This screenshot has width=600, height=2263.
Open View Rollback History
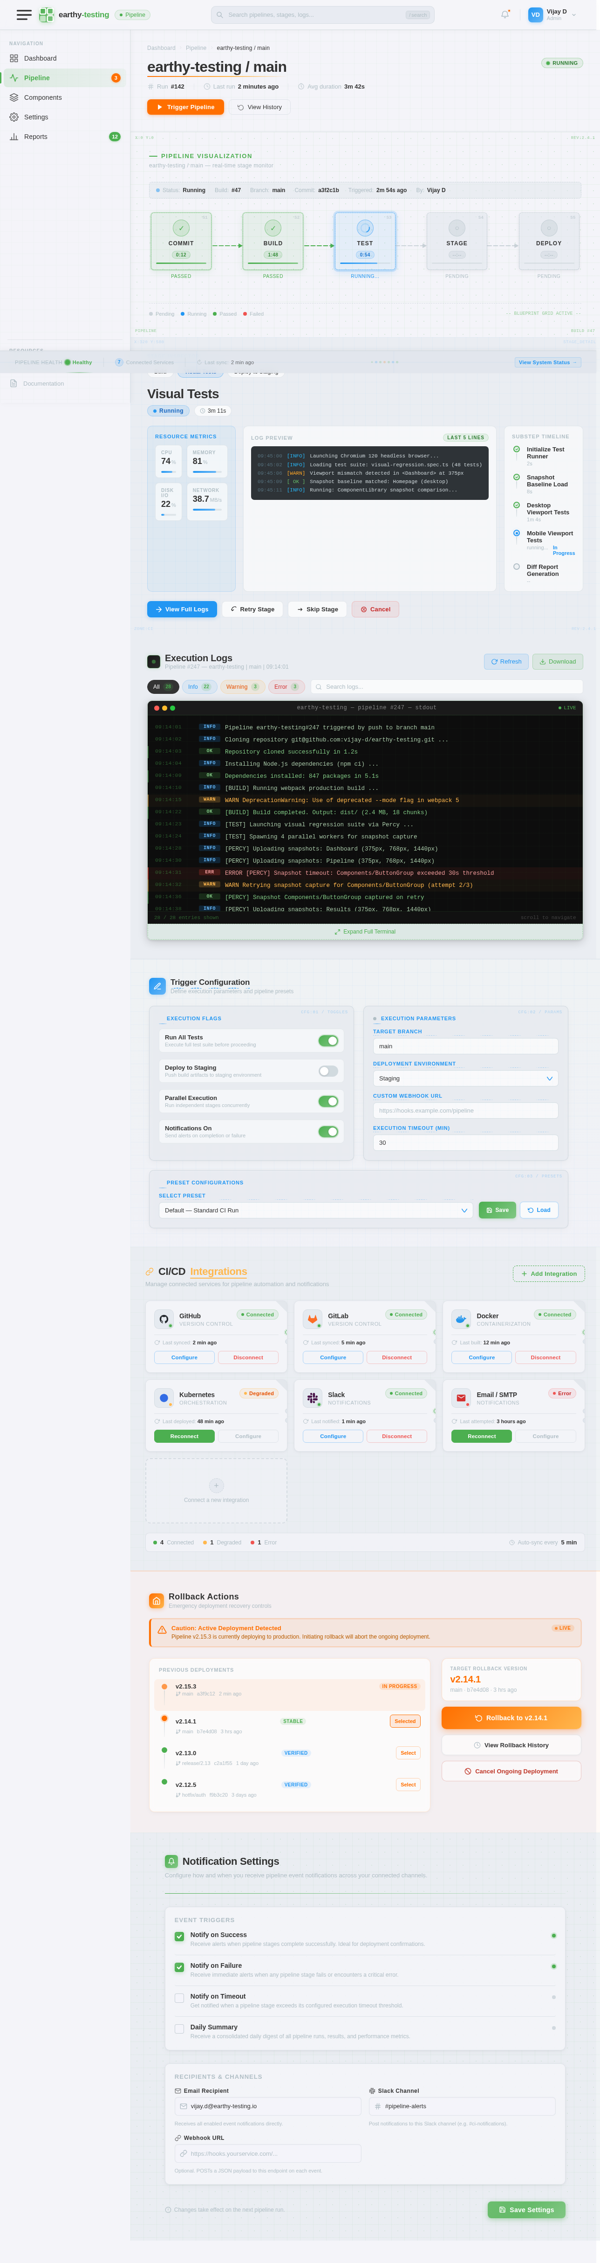pos(511,1744)
